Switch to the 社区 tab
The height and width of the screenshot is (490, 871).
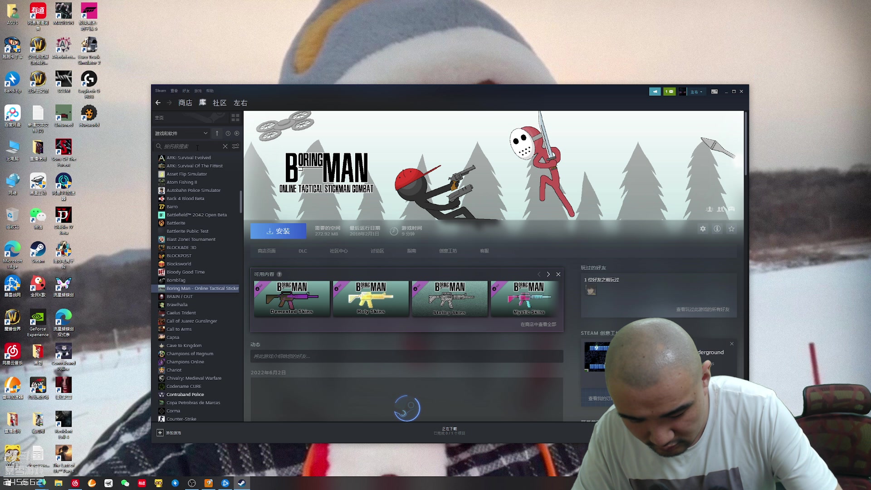[x=220, y=103]
